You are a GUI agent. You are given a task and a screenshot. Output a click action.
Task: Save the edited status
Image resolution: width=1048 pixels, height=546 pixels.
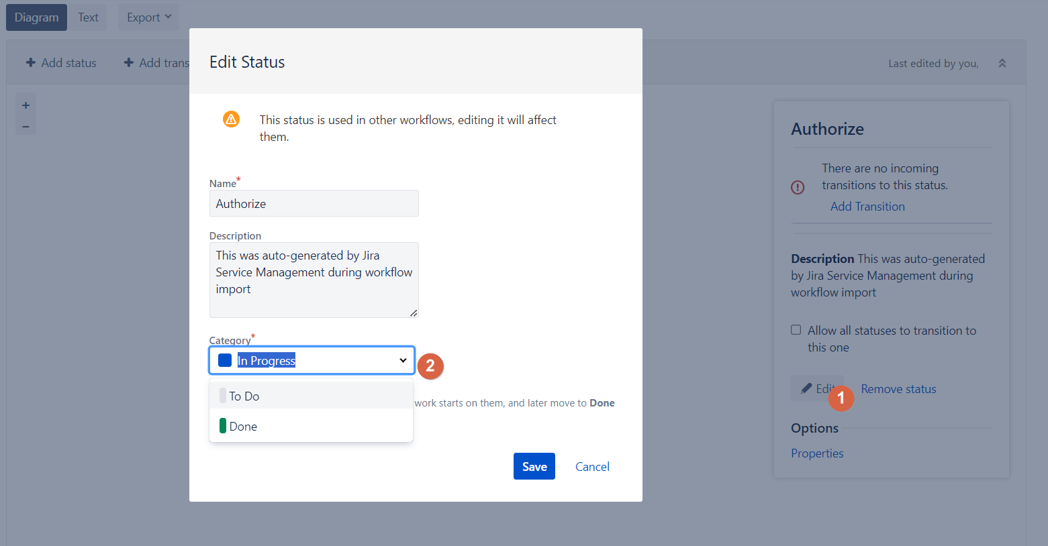tap(534, 466)
